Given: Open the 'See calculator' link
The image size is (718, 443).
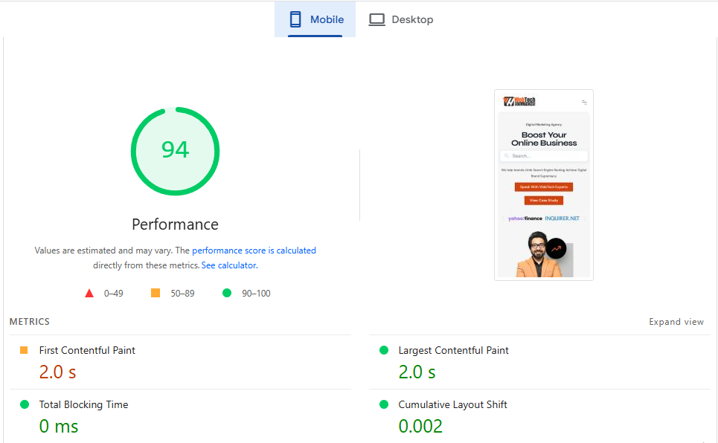Looking at the screenshot, I should [229, 265].
